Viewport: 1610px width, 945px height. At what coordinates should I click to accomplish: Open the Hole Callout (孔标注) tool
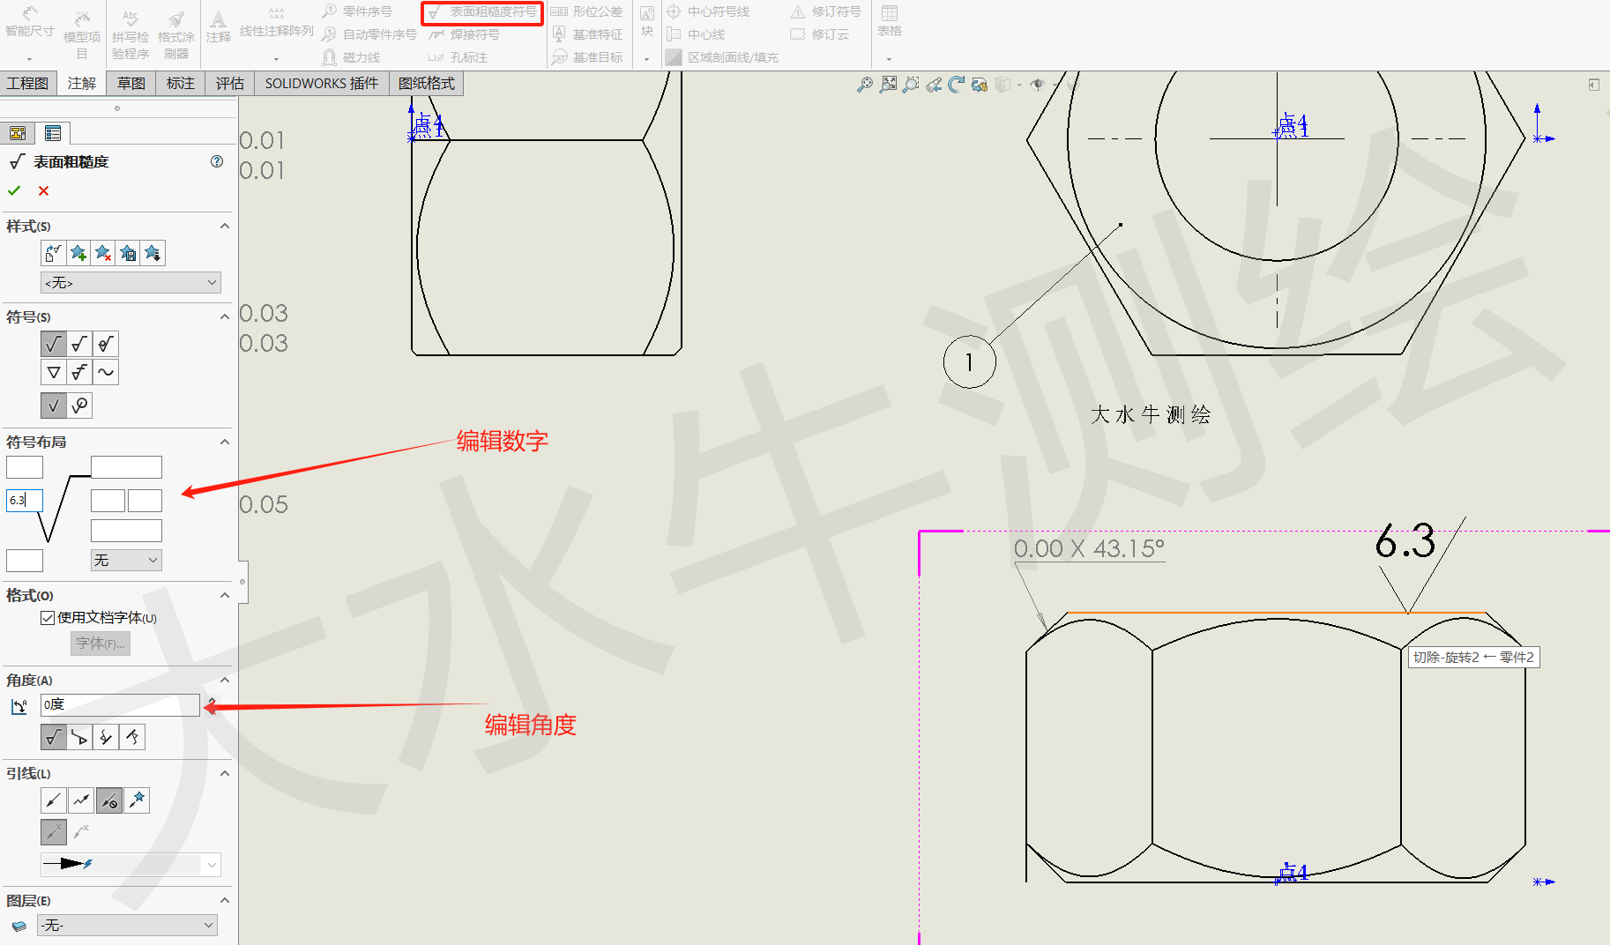(x=458, y=57)
